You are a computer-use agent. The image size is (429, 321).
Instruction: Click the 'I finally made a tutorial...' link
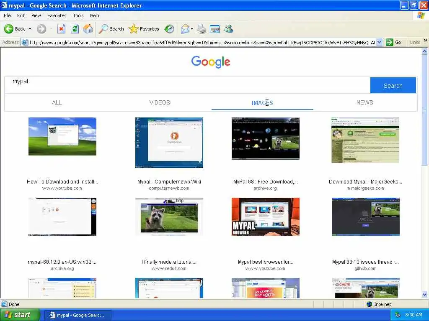[169, 262]
